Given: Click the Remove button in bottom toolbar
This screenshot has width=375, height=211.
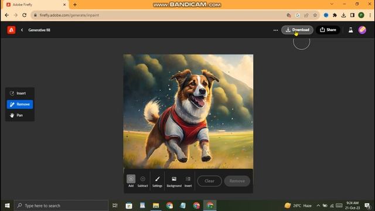Looking at the screenshot, I should (237, 181).
